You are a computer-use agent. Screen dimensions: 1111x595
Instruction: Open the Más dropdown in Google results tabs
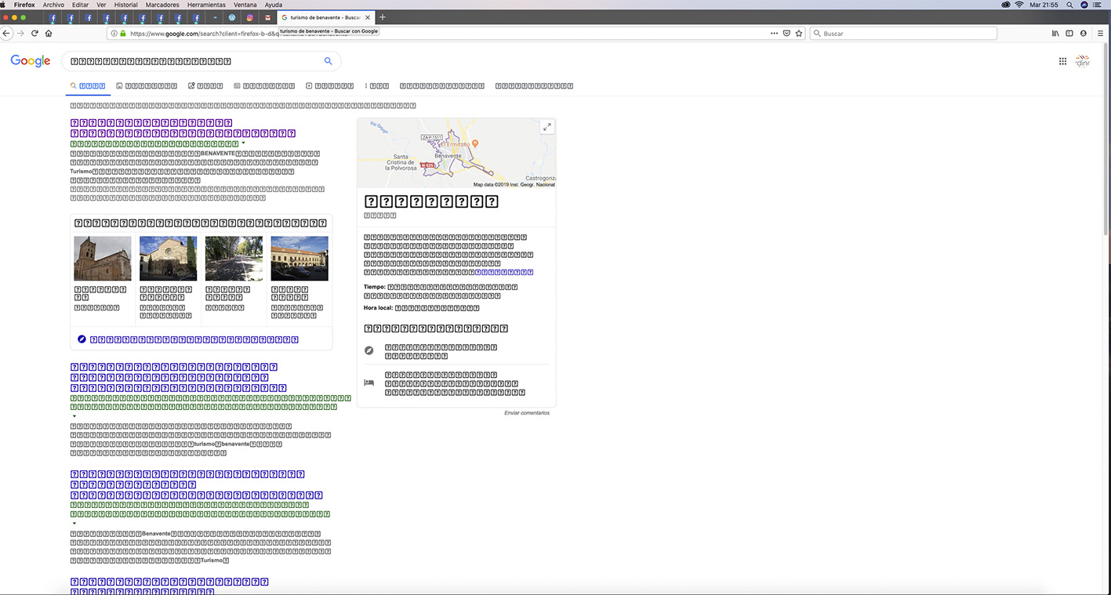[x=376, y=85]
